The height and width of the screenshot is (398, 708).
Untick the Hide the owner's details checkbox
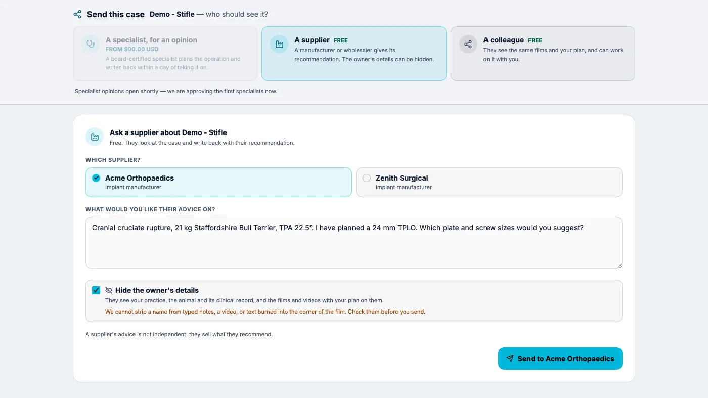point(96,290)
